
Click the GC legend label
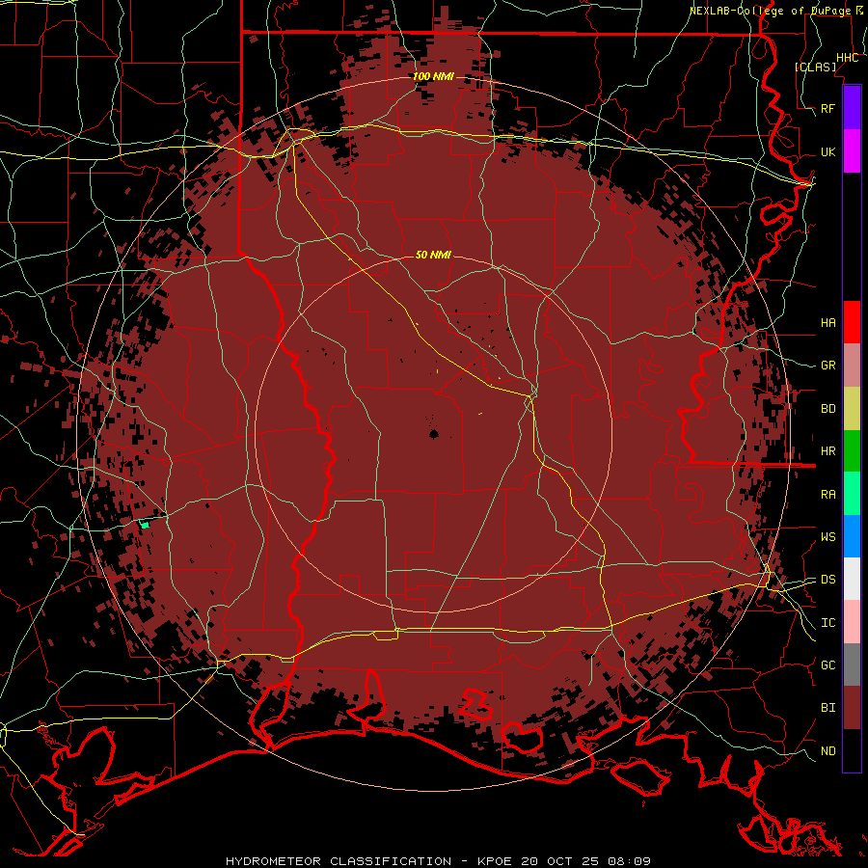point(828,665)
